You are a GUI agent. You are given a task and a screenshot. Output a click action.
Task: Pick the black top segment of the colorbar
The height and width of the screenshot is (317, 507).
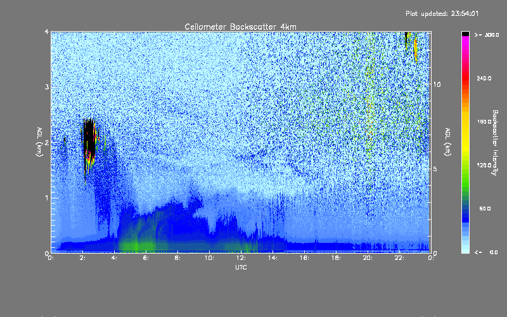pyautogui.click(x=465, y=34)
